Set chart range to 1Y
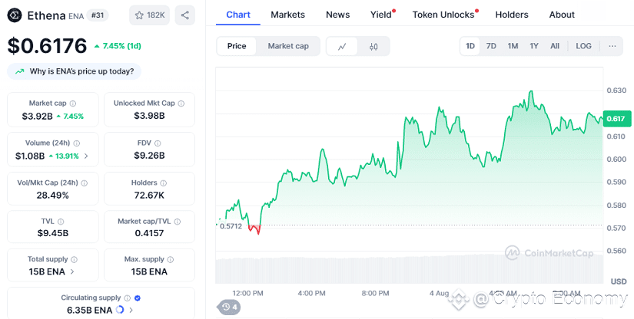This screenshot has width=634, height=319. [534, 46]
